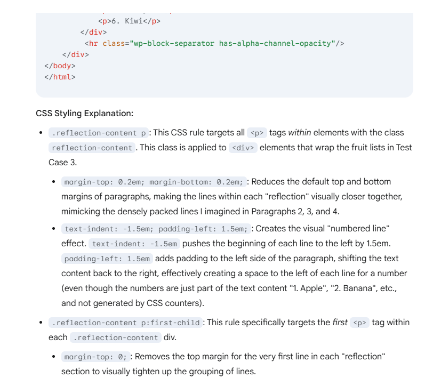Click the "margin-top: 0;" code chip

95,357
